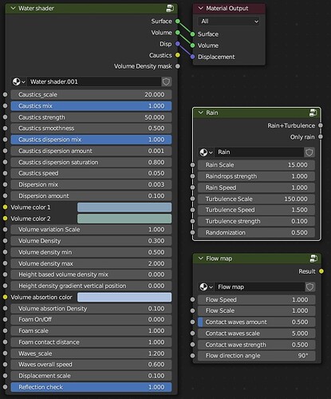The image size is (331, 399).
Task: Click the Caustics yellow output socket
Action: tap(178, 55)
